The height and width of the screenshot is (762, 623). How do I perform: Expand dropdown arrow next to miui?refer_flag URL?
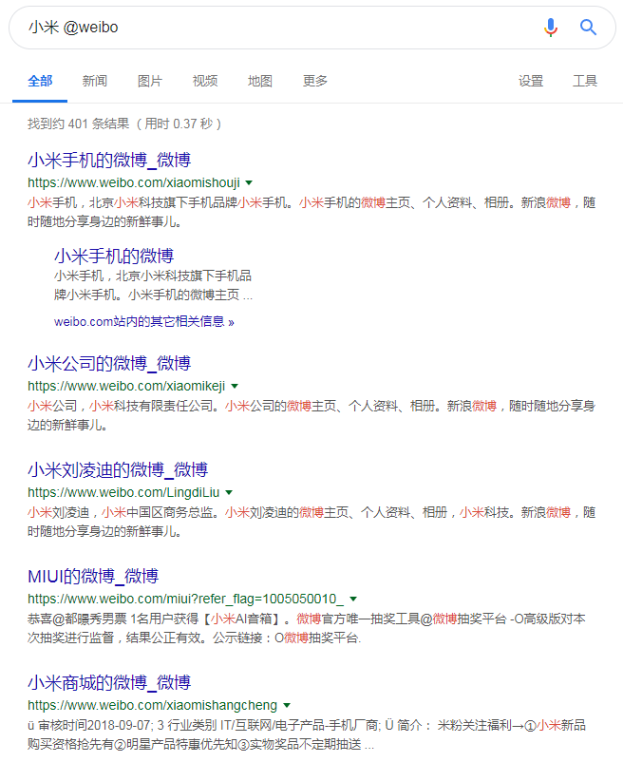[353, 599]
